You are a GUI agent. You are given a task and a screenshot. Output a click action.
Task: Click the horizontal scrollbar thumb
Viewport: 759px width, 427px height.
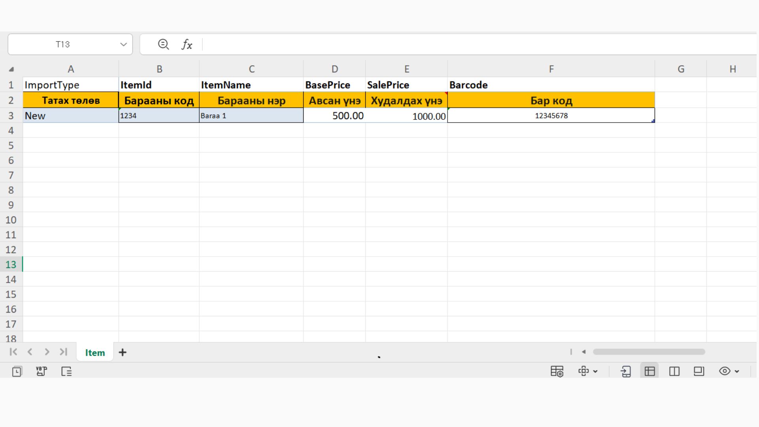[649, 352]
